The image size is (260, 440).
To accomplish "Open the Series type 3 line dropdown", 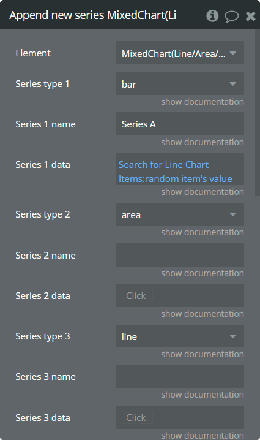I will [x=180, y=336].
